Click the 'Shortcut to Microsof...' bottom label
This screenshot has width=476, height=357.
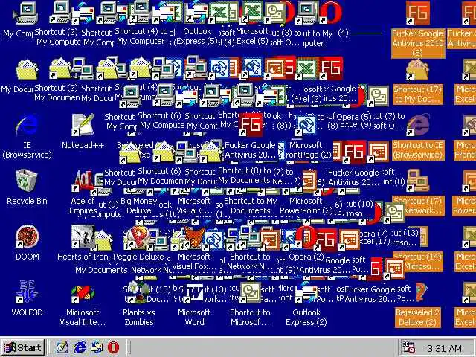[x=250, y=318]
